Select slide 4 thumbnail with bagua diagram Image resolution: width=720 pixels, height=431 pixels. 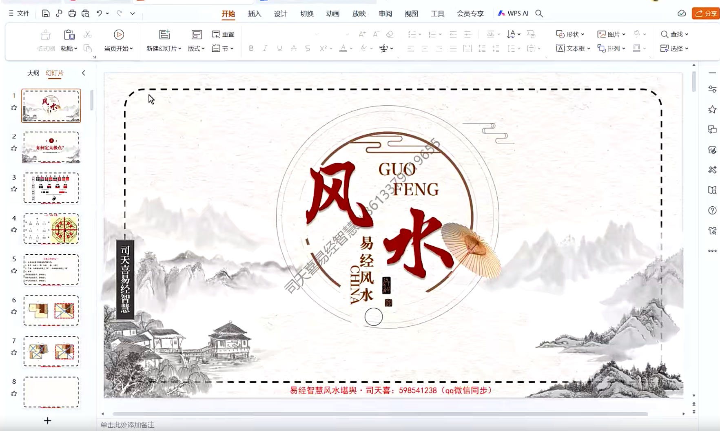point(51,228)
